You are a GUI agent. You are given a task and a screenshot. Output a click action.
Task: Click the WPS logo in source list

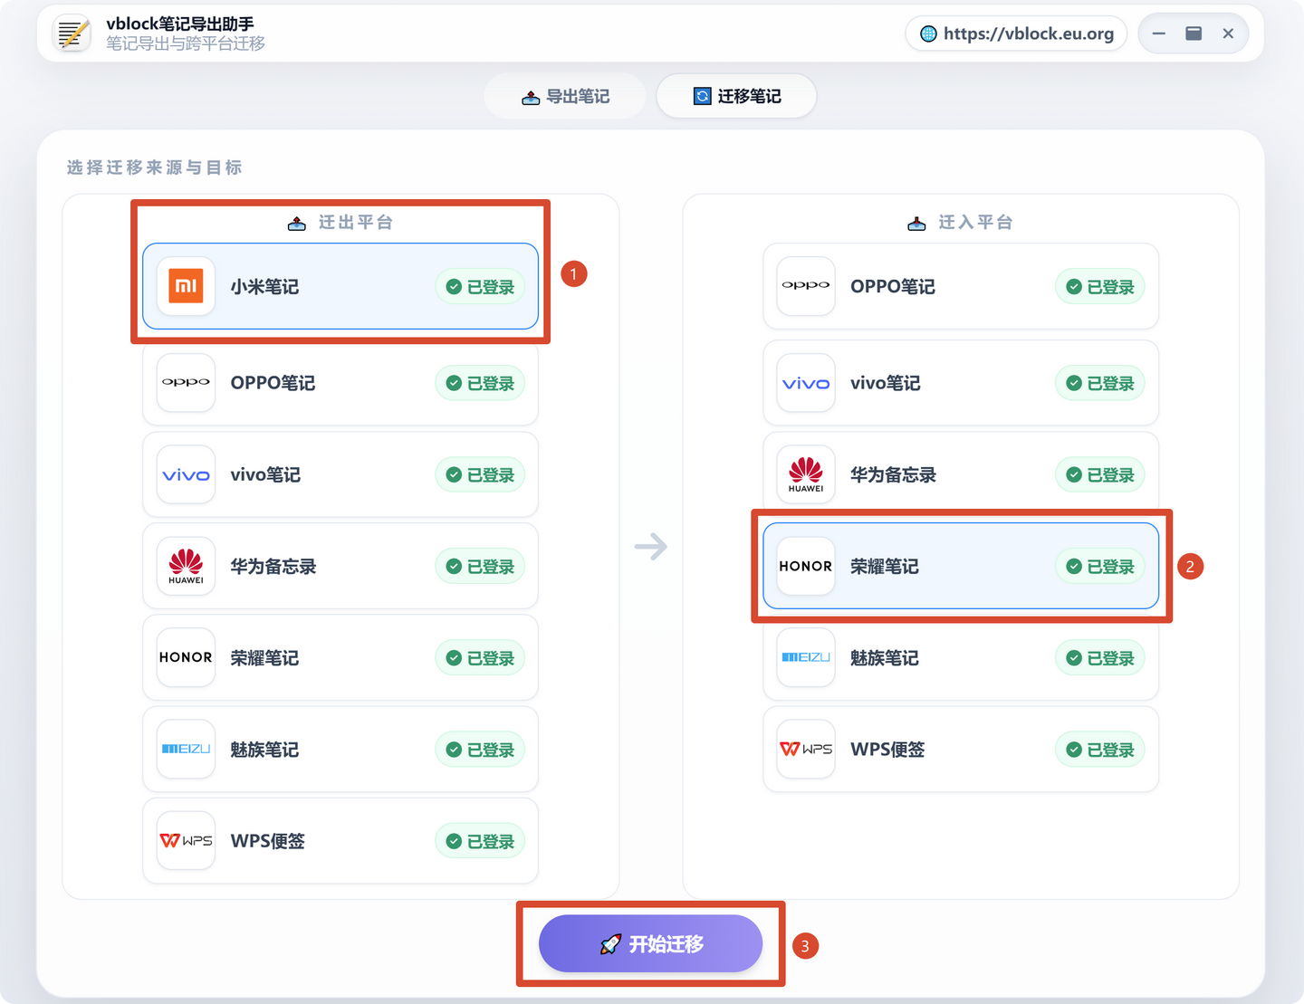186,840
